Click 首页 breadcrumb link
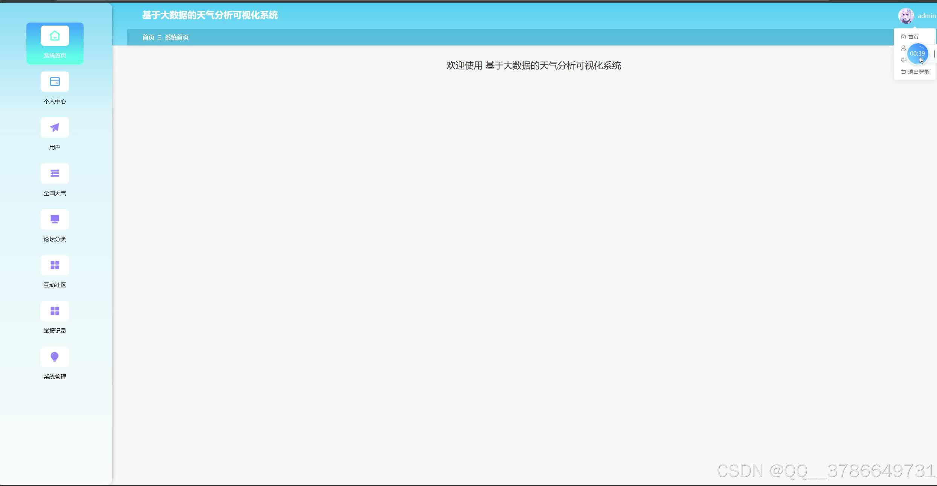The image size is (937, 486). pyautogui.click(x=148, y=37)
